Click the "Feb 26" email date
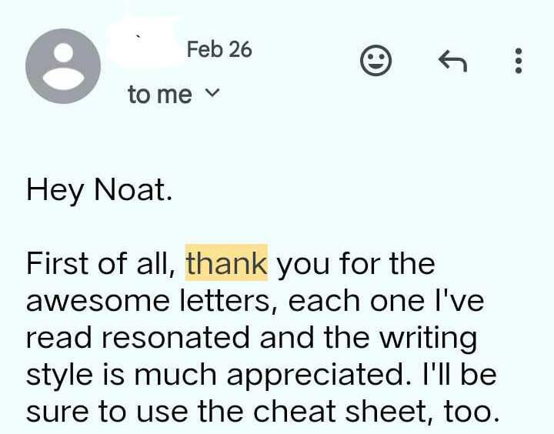The width and height of the screenshot is (554, 434). point(219,49)
